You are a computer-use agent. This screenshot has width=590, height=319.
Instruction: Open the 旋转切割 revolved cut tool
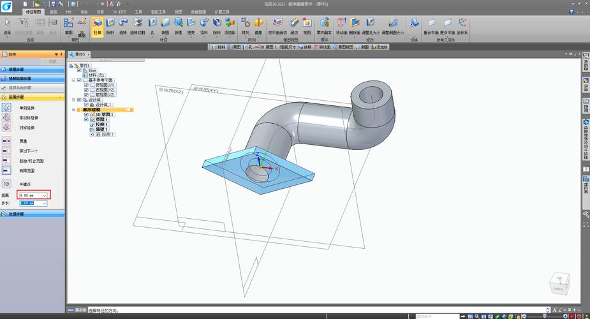137,26
